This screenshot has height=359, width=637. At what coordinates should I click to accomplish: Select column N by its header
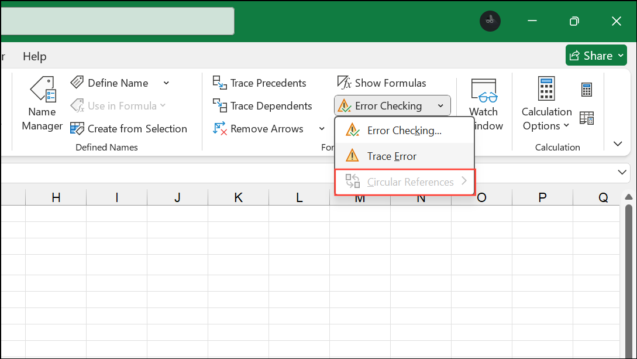421,198
